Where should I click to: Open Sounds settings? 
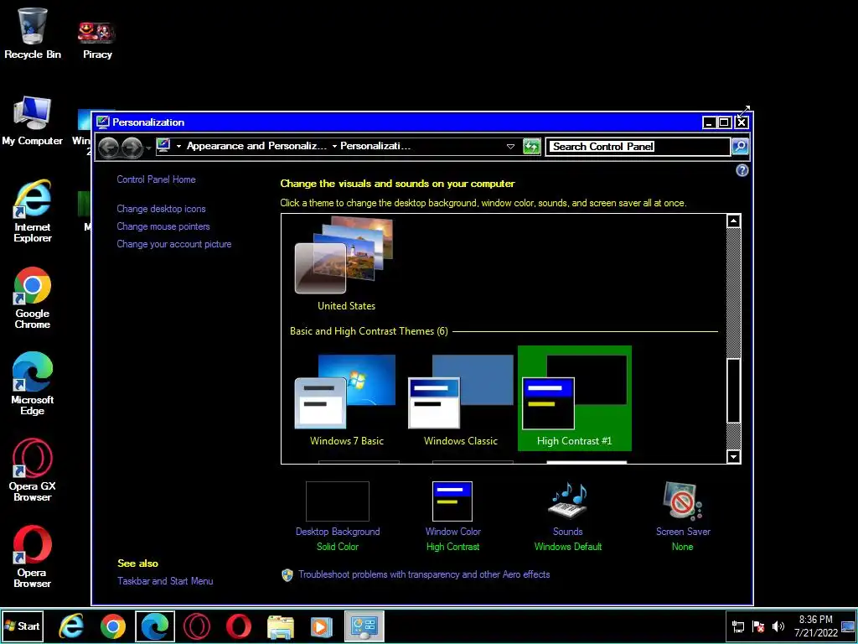567,517
